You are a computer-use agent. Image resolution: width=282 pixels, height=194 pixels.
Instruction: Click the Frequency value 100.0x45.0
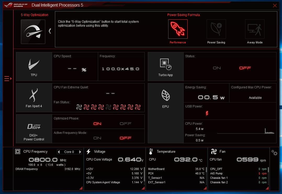(x=121, y=69)
